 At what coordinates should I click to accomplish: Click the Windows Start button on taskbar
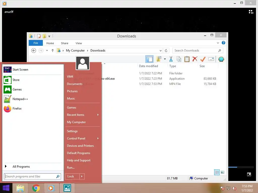tap(6, 188)
